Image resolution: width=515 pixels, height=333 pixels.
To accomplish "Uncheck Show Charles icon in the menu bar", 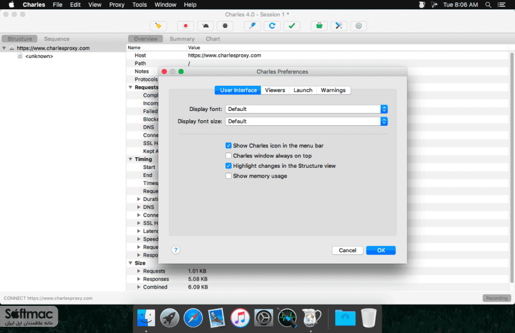I will (x=229, y=146).
